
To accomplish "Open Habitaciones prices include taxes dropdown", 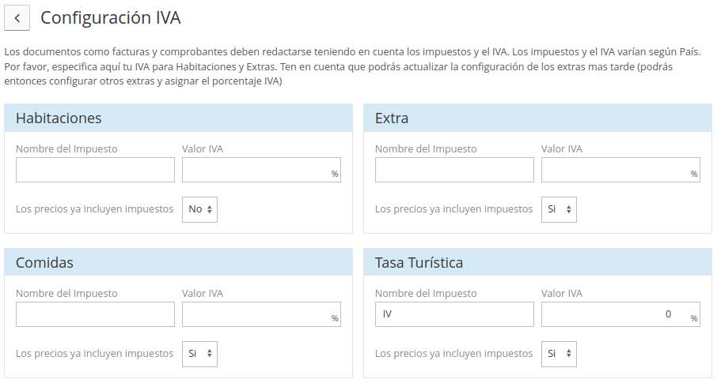I will point(200,209).
